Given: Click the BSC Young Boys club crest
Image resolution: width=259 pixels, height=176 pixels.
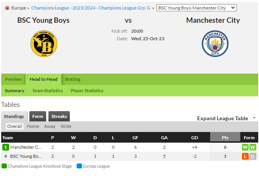Looking at the screenshot, I should click(44, 44).
